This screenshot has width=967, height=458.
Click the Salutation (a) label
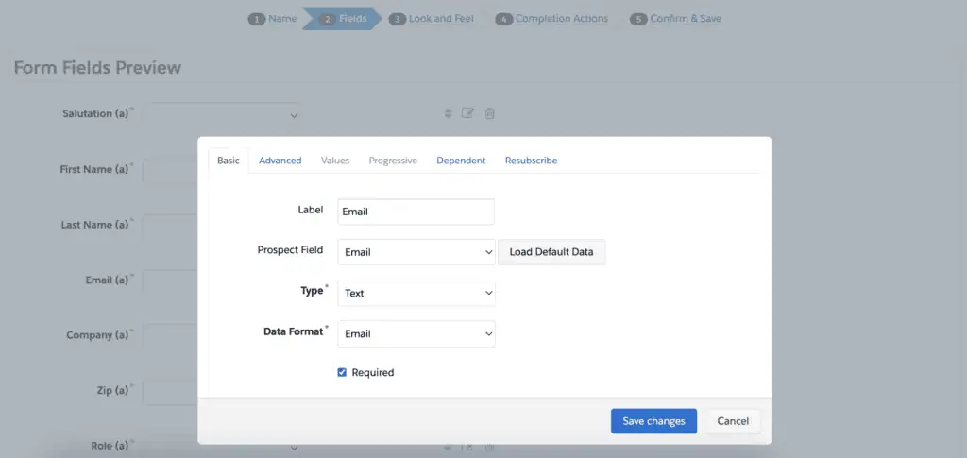pos(95,113)
